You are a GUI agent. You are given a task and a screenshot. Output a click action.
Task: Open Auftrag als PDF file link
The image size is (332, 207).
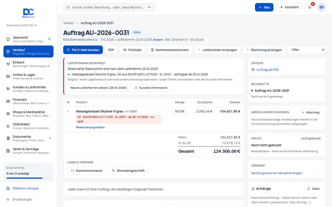tap(265, 70)
